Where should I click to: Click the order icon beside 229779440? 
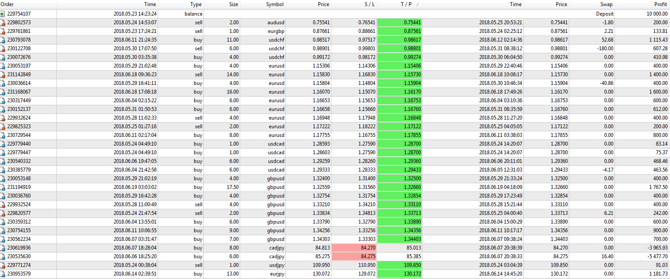point(3,144)
